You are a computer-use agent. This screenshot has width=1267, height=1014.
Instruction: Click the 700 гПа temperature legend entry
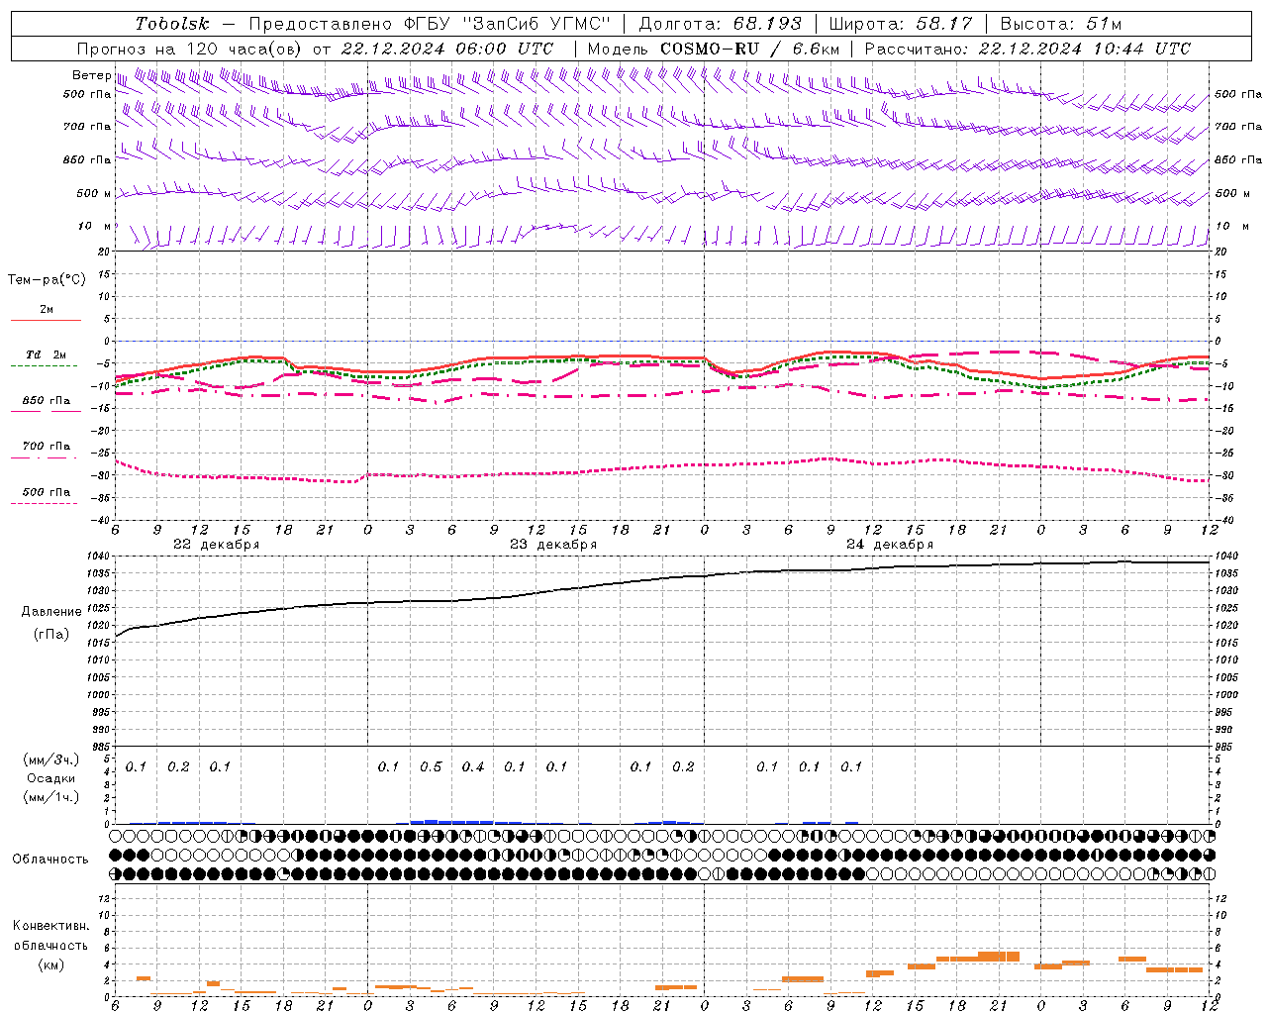47,447
